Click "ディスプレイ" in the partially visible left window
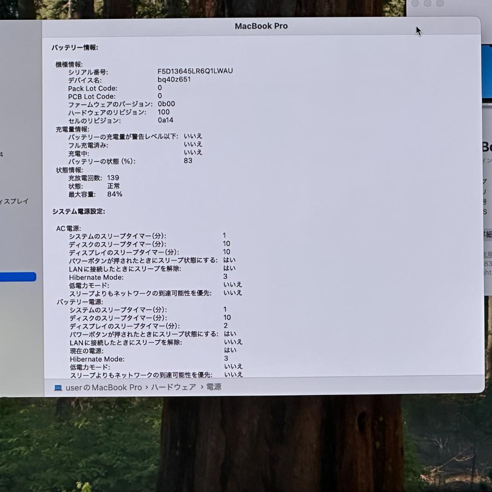 coord(14,201)
